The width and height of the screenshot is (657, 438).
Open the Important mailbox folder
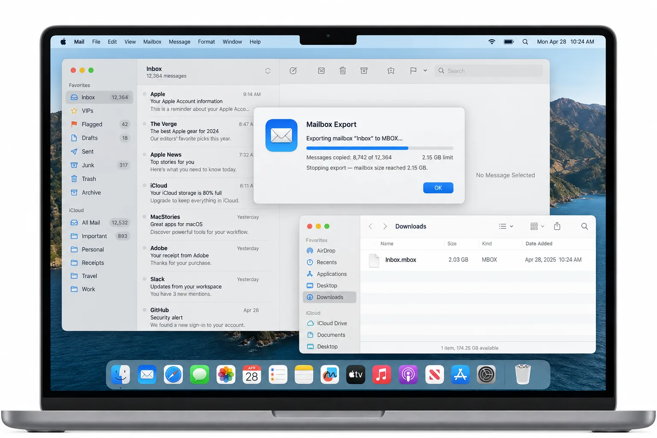tap(99, 236)
